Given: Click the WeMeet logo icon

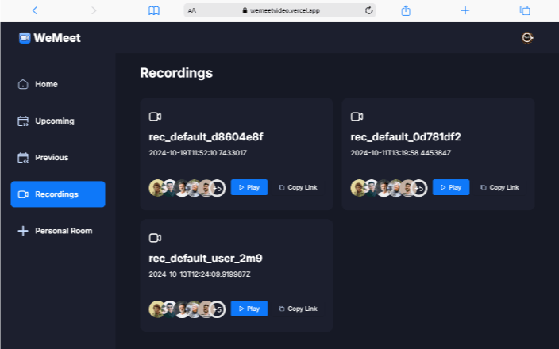Looking at the screenshot, I should coord(25,38).
